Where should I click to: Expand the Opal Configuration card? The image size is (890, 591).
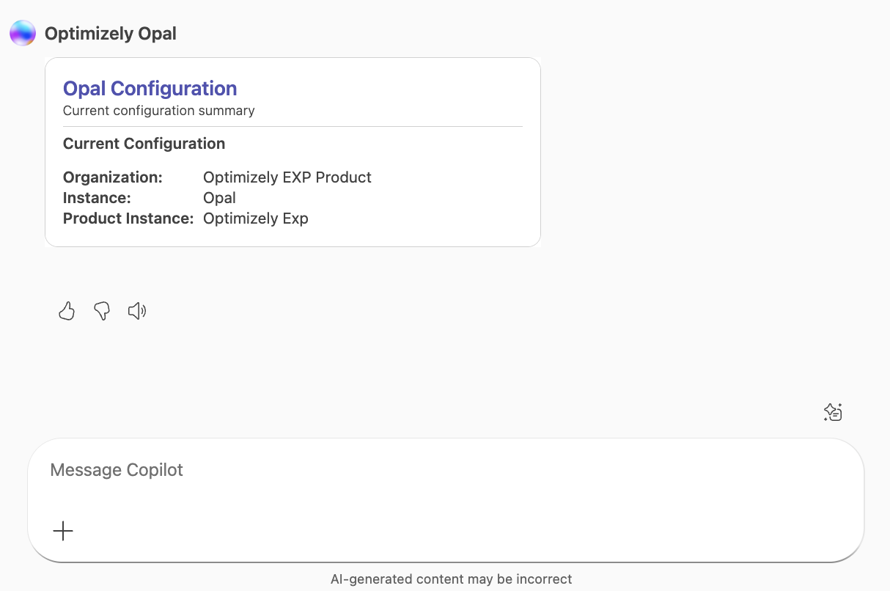pos(293,152)
